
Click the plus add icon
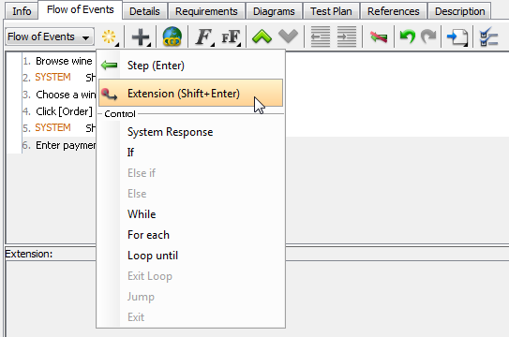(x=141, y=37)
